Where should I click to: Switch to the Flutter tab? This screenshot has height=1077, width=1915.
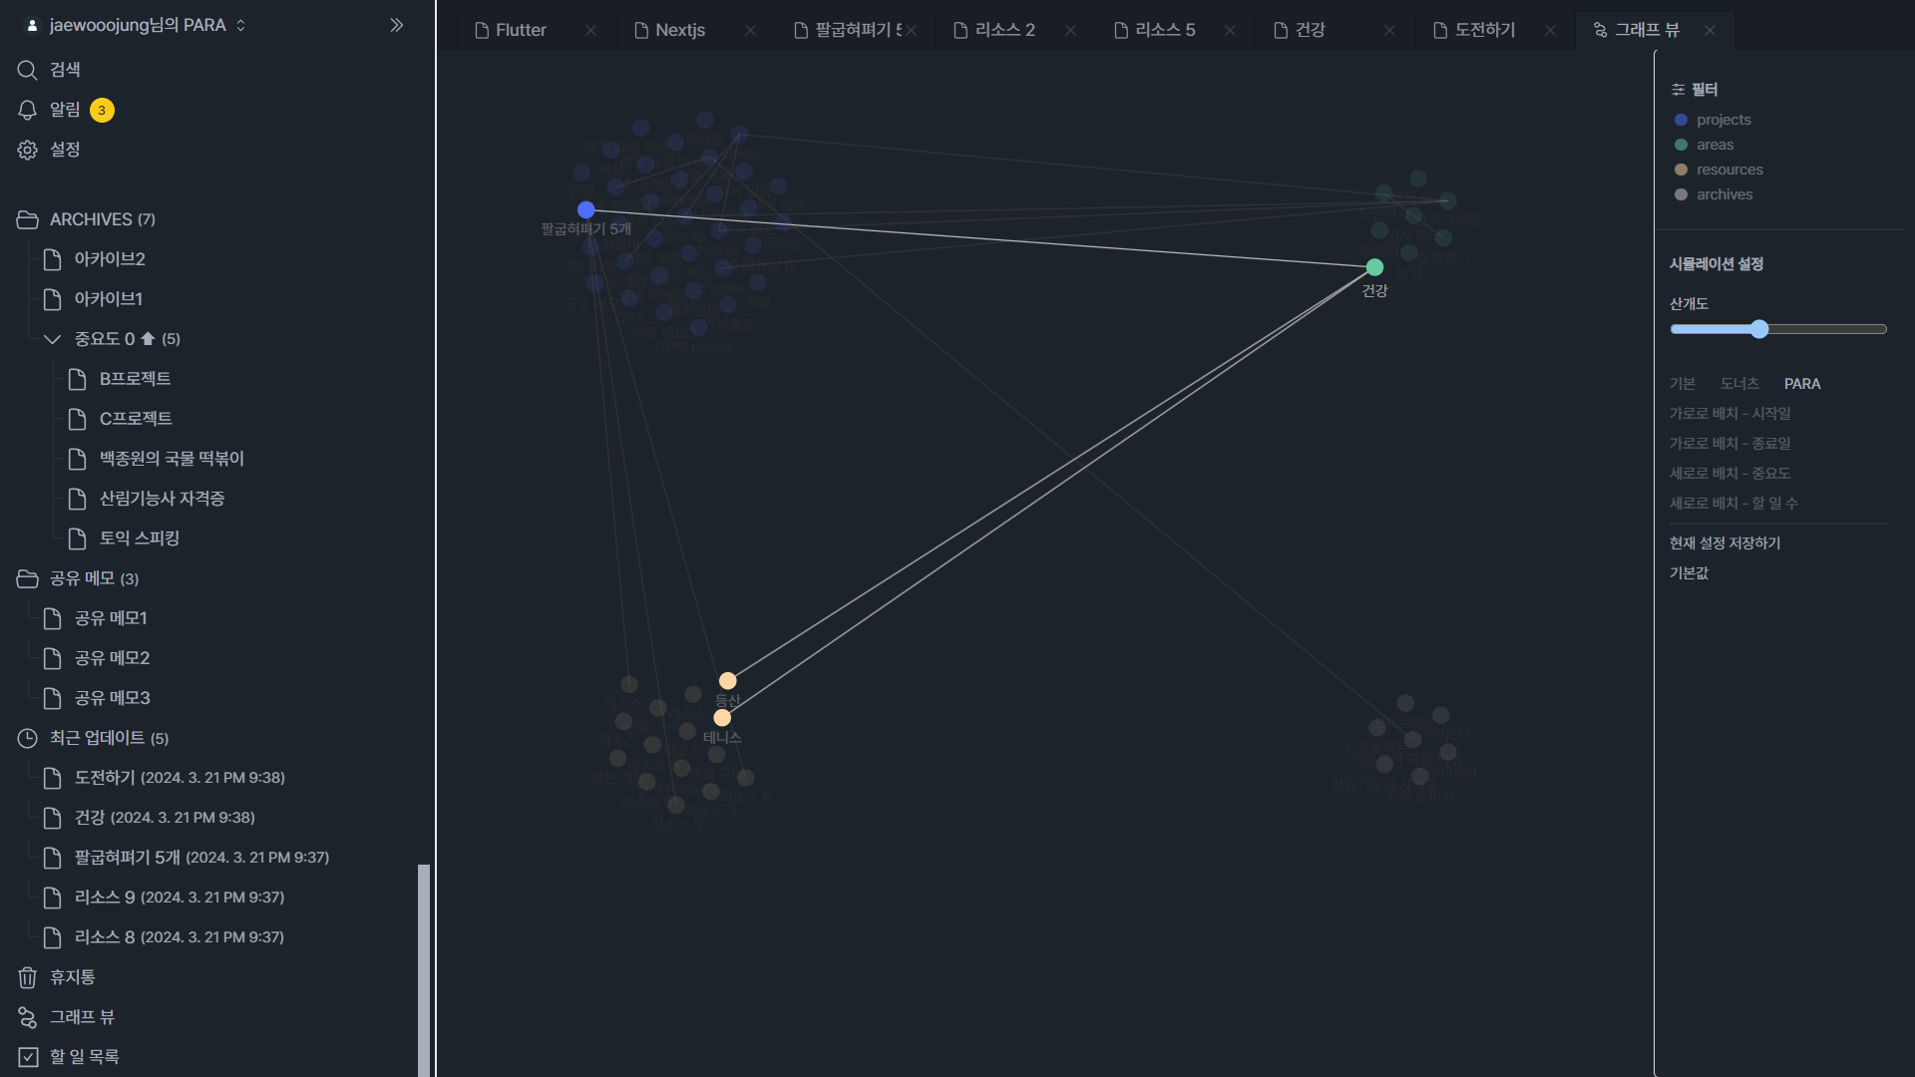pyautogui.click(x=521, y=30)
